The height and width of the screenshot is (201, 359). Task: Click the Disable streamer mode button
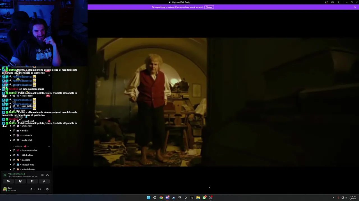coord(209,7)
